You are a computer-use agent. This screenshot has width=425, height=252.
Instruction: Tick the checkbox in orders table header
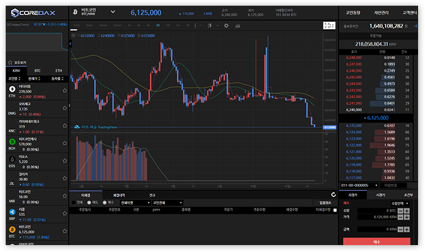[x=334, y=210]
